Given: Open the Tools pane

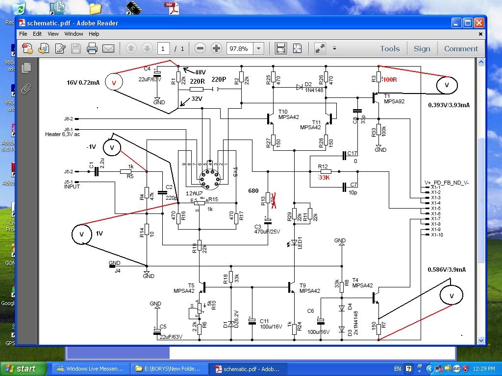Looking at the screenshot, I should [390, 48].
